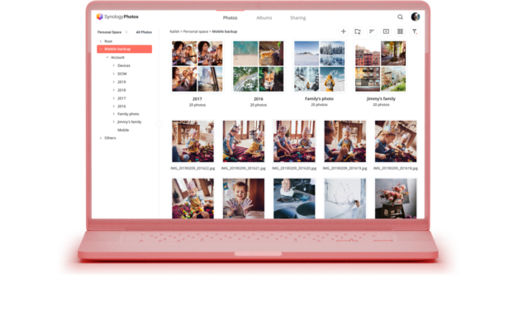Switch view with the grid layout icon
The height and width of the screenshot is (311, 518).
pos(400,31)
